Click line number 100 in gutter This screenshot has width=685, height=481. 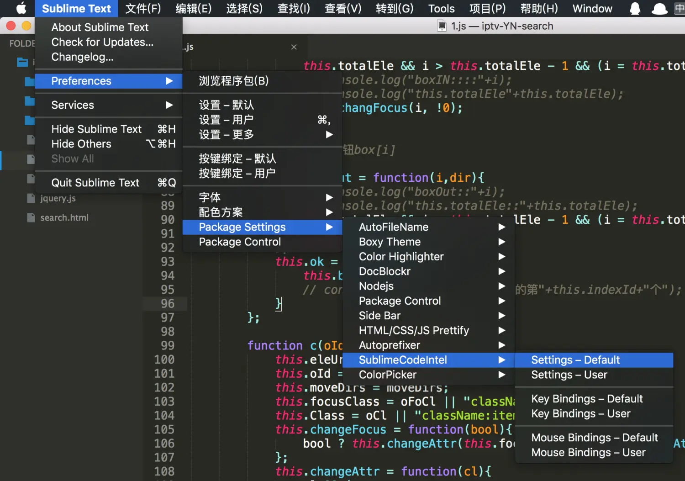(164, 359)
